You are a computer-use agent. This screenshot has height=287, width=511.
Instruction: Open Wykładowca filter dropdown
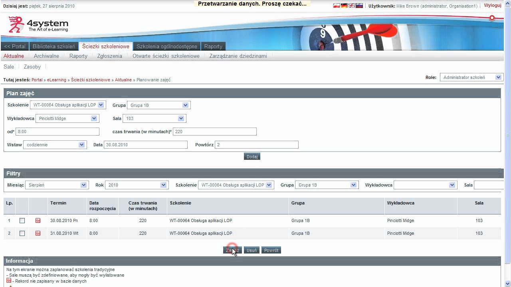click(x=425, y=185)
